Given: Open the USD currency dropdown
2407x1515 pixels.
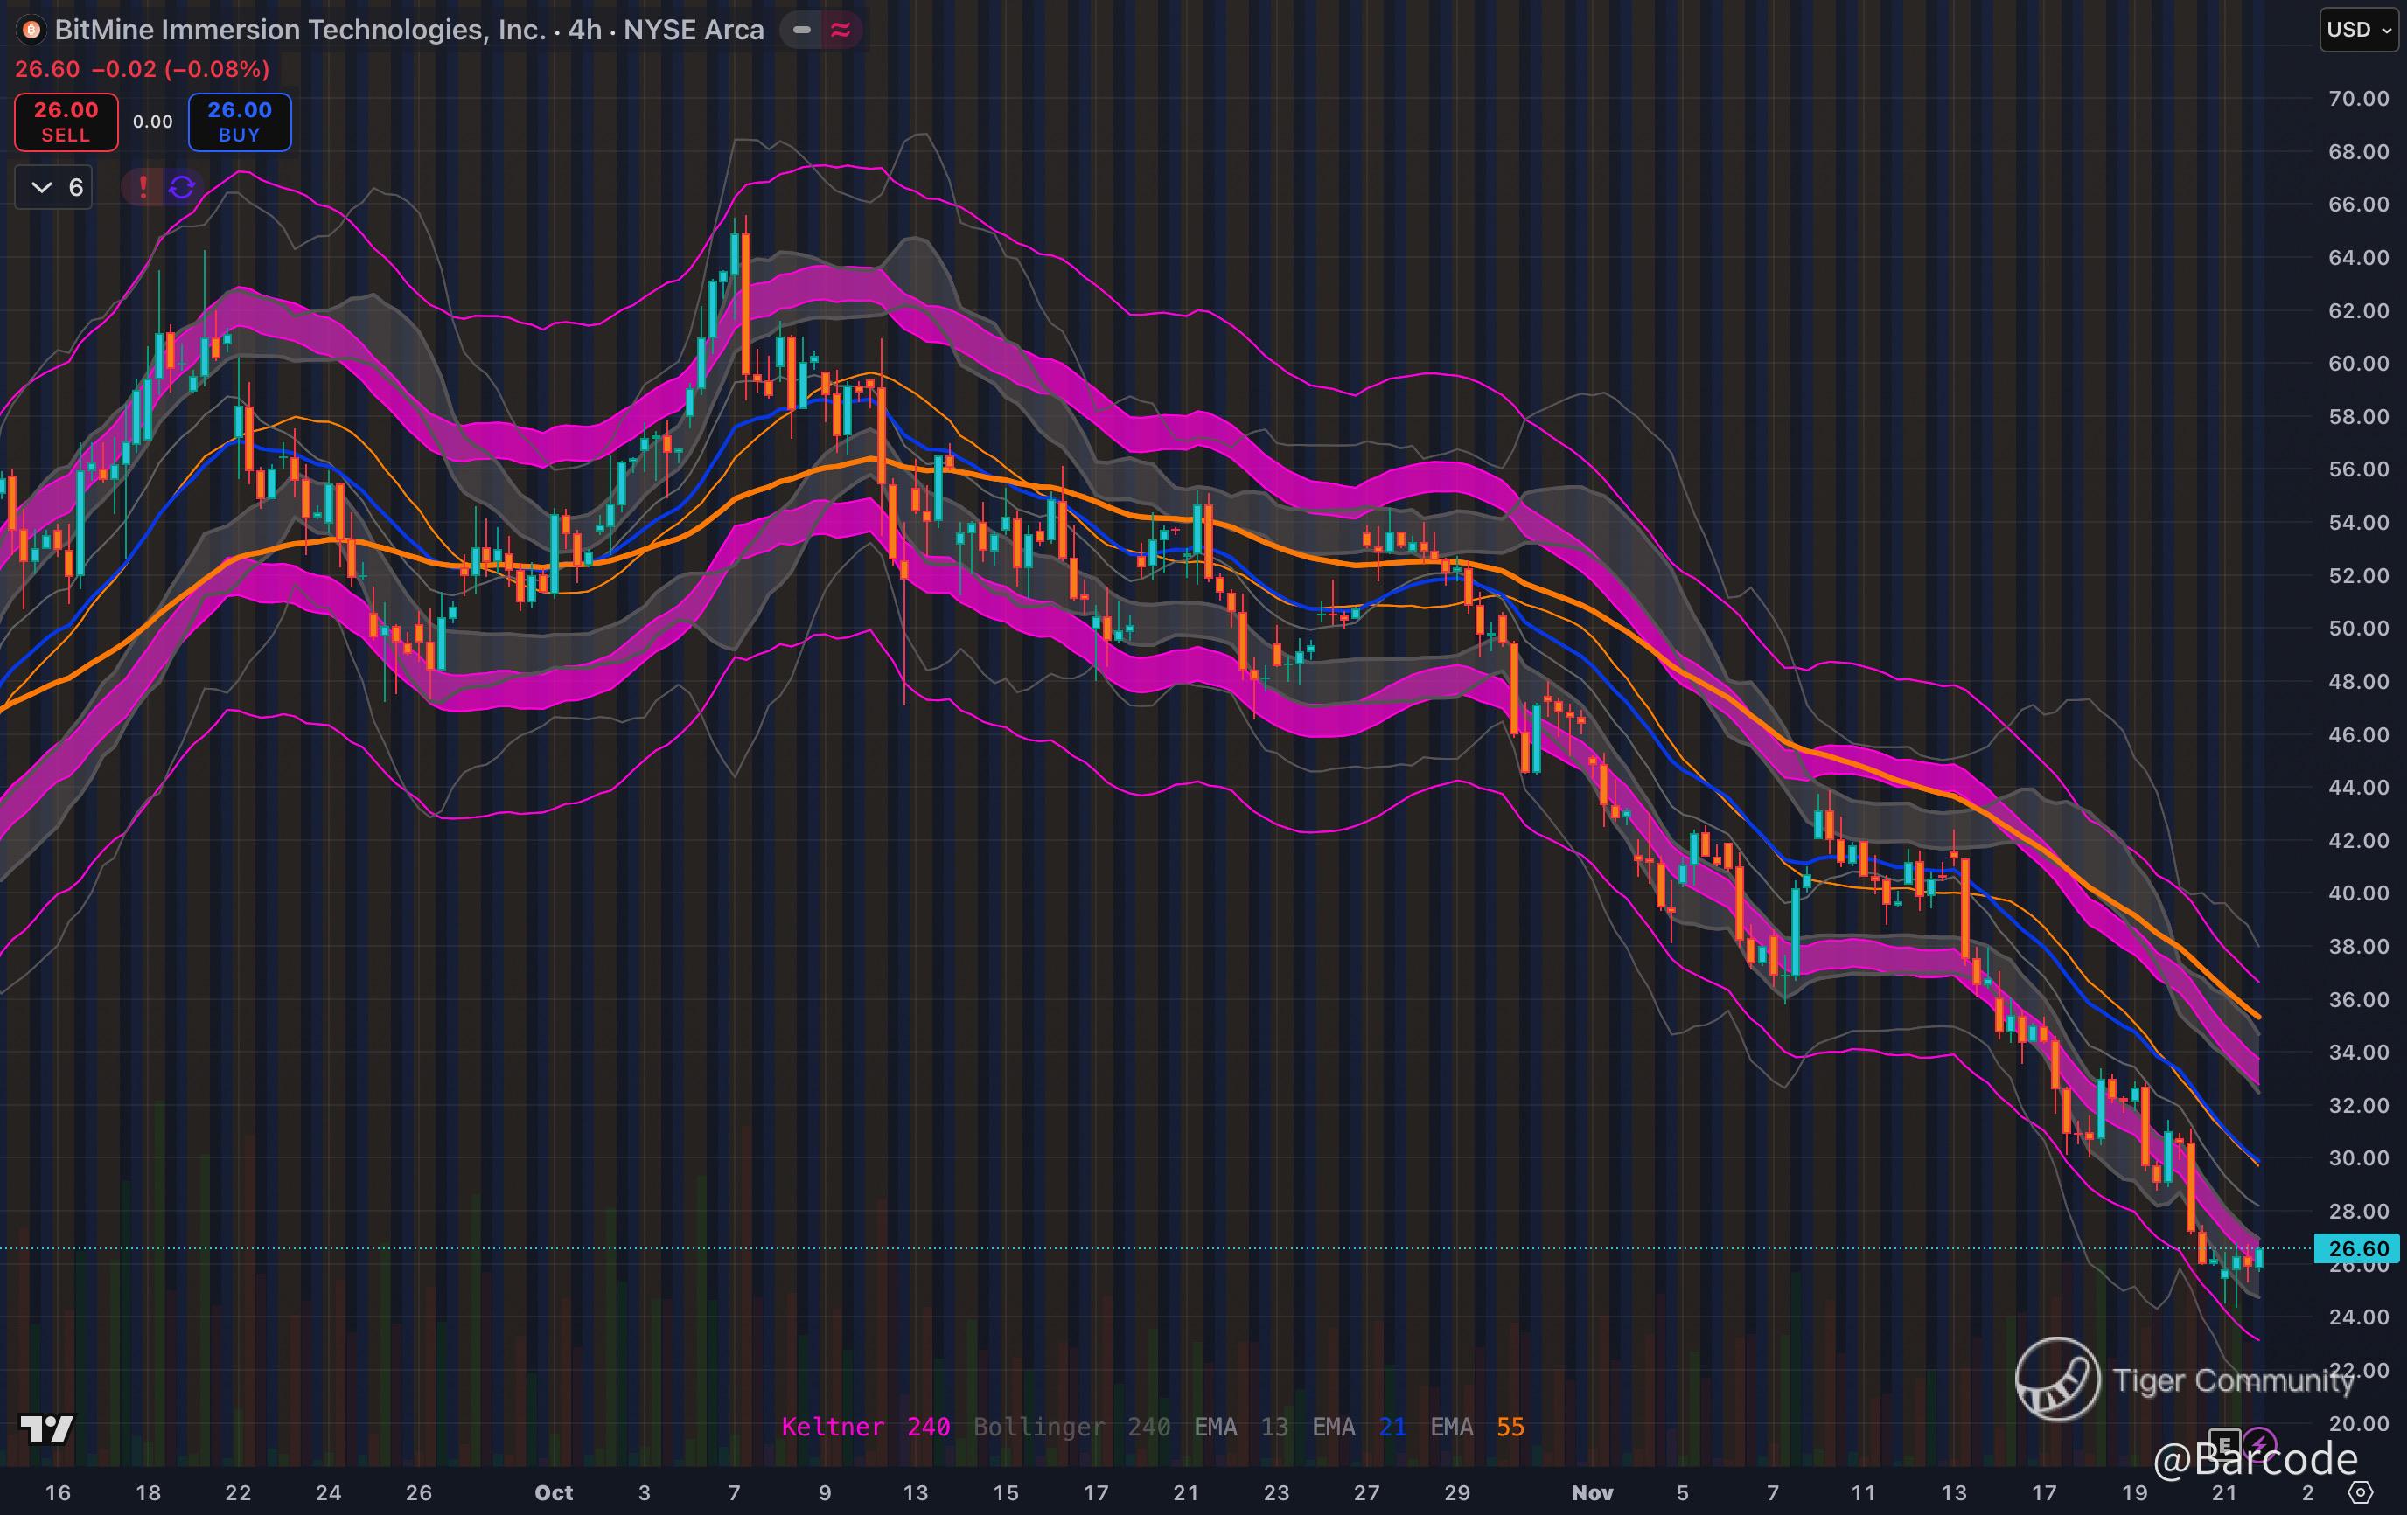Looking at the screenshot, I should pos(2358,30).
